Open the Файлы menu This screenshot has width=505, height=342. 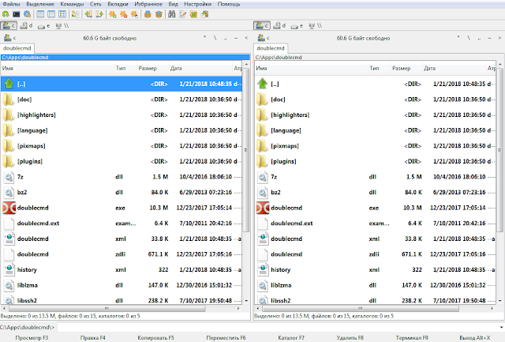pyautogui.click(x=11, y=4)
